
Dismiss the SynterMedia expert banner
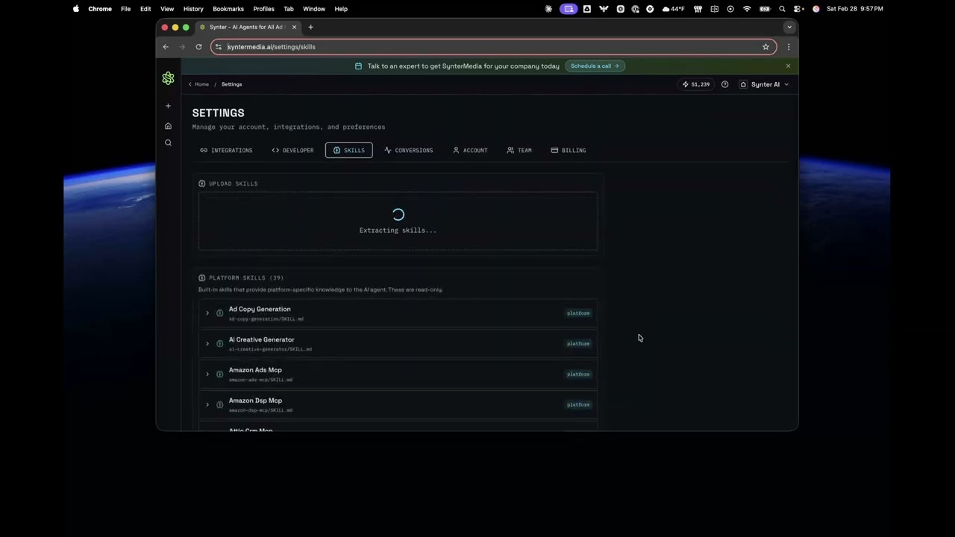(x=788, y=66)
